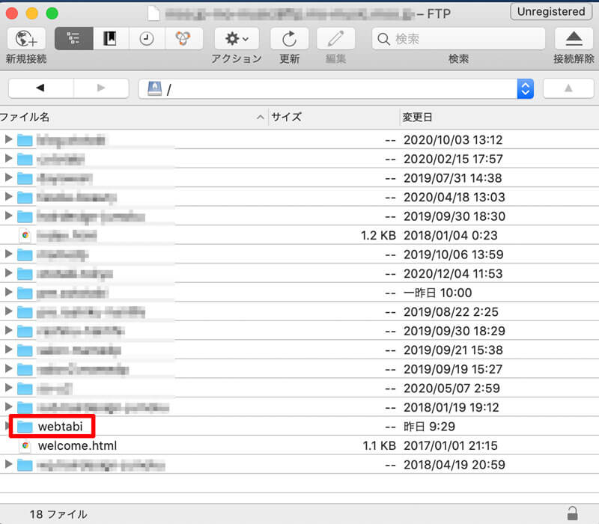Click the New Connection (新規接続) globe icon
Viewport: 599px width, 524px height.
25,39
